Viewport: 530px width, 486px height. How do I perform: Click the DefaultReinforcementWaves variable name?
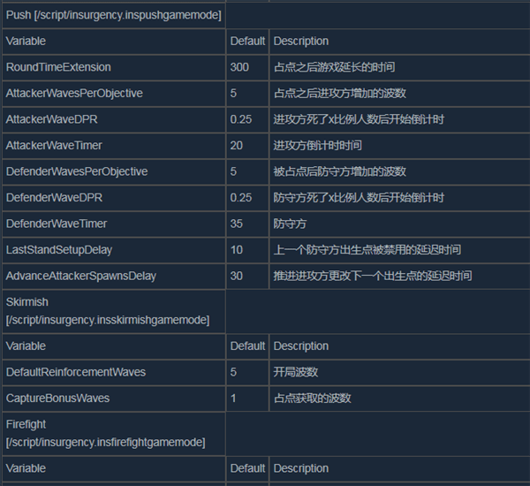click(x=76, y=372)
